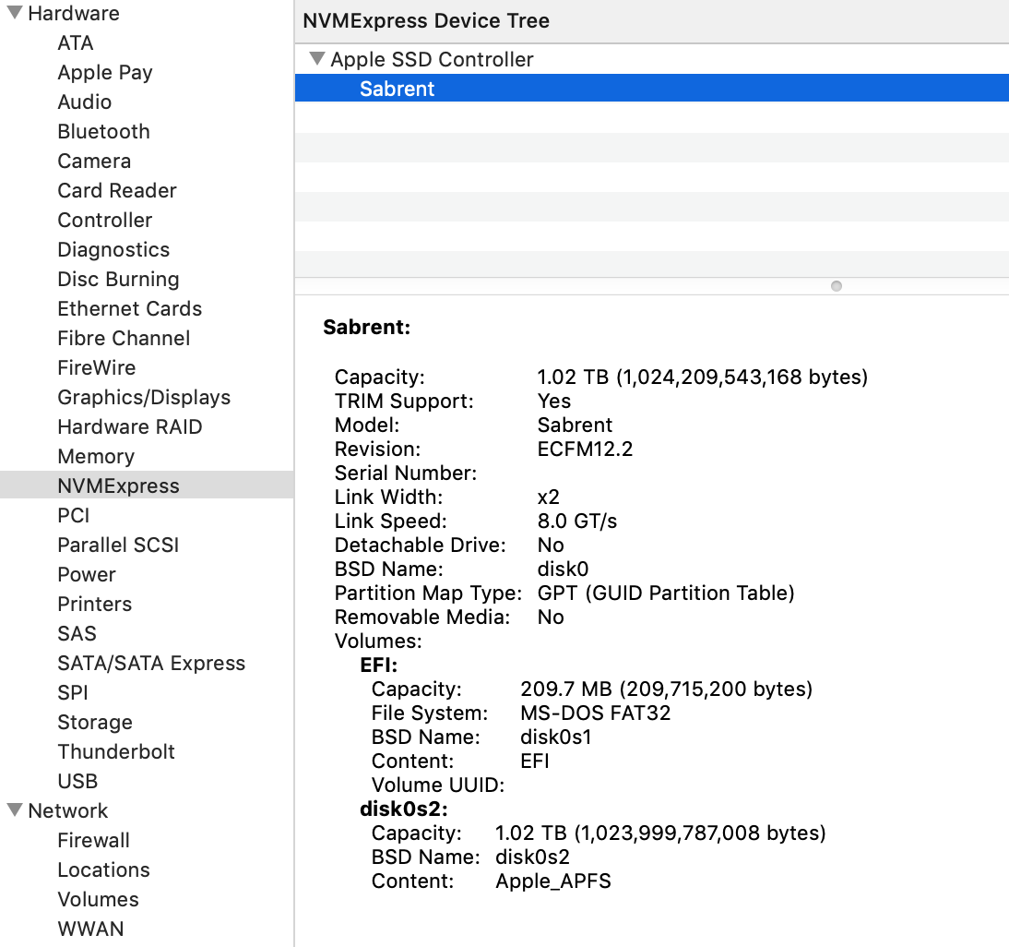Click the bold Sabrent: details heading
This screenshot has width=1009, height=947.
pyautogui.click(x=366, y=327)
